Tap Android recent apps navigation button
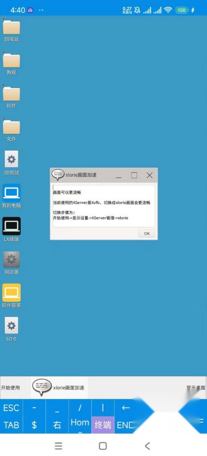Viewport: 207px width, 456px height. [59, 446]
